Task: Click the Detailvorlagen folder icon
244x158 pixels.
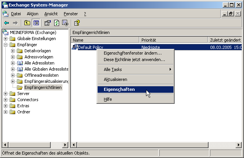Action: pos(20,51)
